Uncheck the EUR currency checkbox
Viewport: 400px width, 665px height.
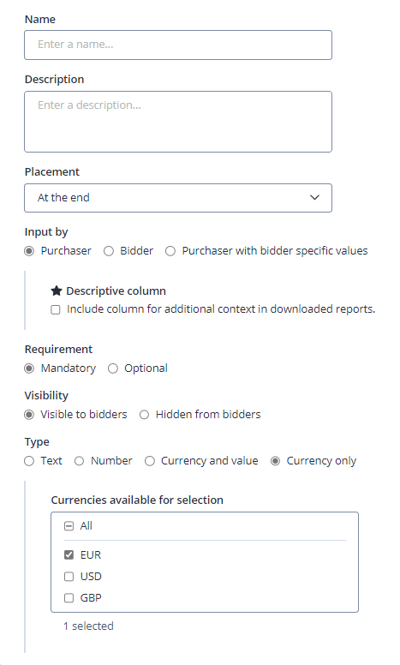pyautogui.click(x=69, y=554)
